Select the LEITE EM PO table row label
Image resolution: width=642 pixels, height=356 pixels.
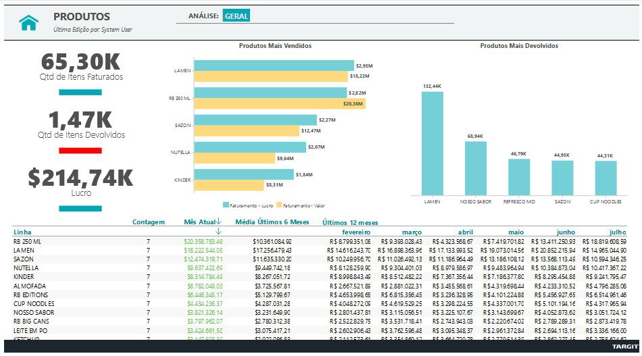[x=30, y=330]
